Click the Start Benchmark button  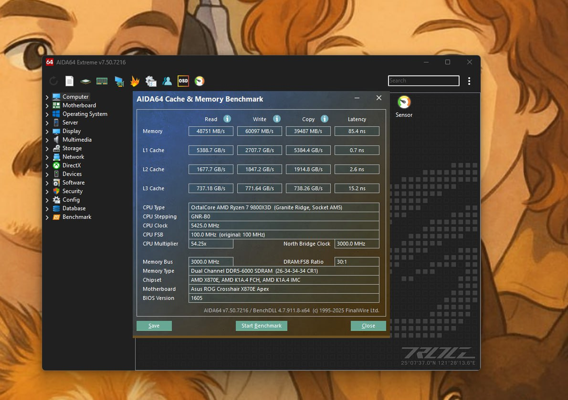click(261, 326)
